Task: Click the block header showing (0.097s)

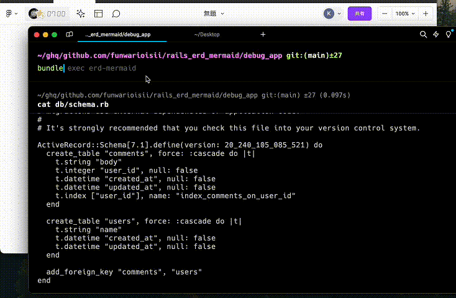Action: 194,95
